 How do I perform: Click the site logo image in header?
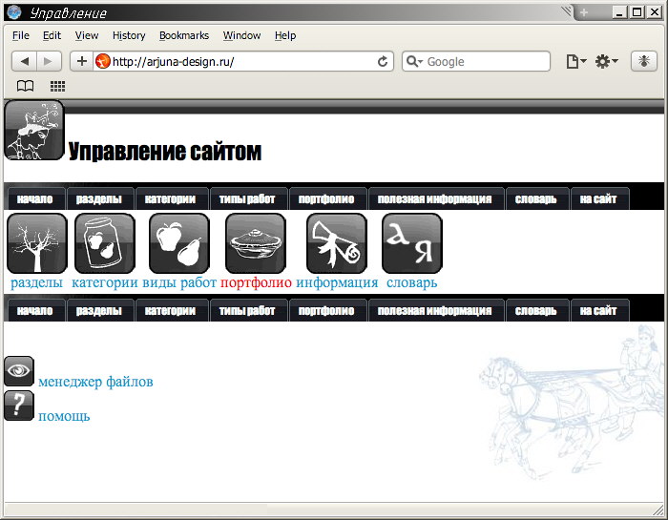tap(34, 130)
